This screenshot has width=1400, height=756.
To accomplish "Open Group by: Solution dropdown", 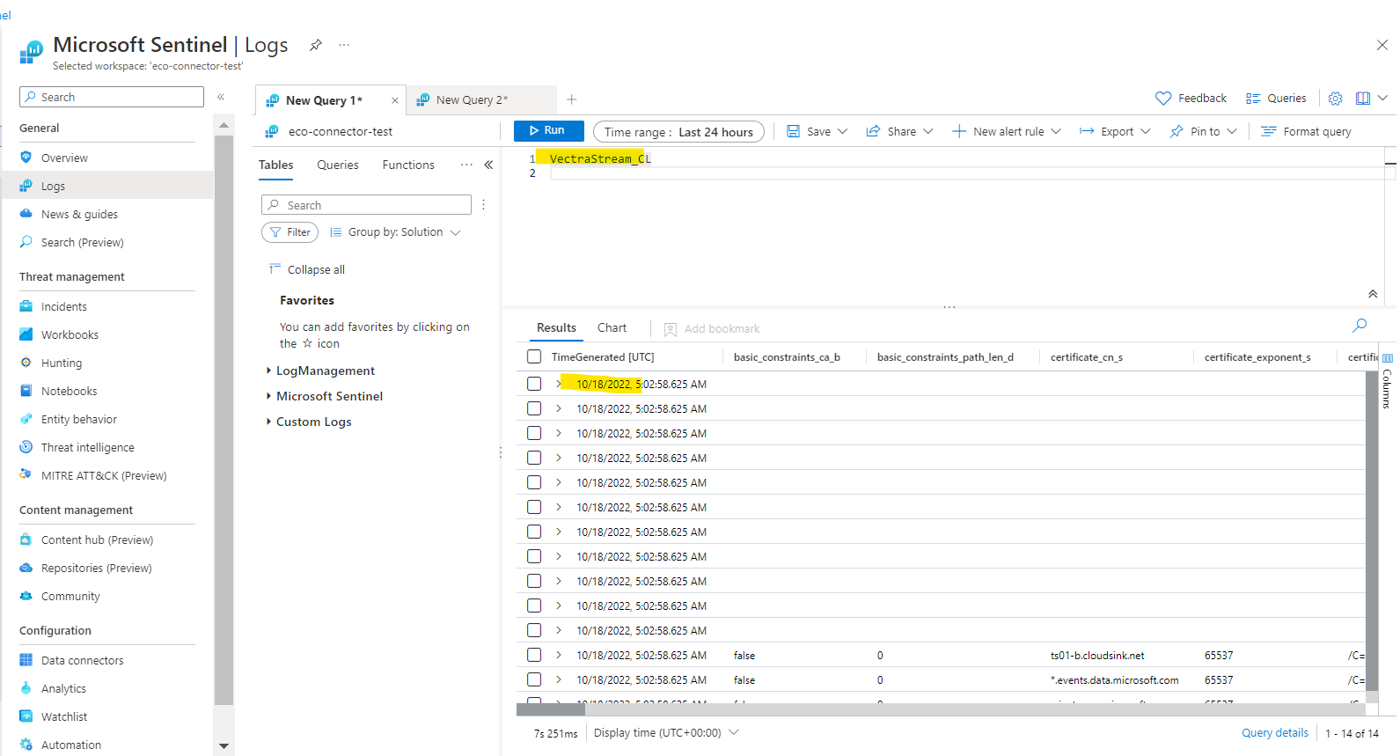I will click(x=395, y=232).
